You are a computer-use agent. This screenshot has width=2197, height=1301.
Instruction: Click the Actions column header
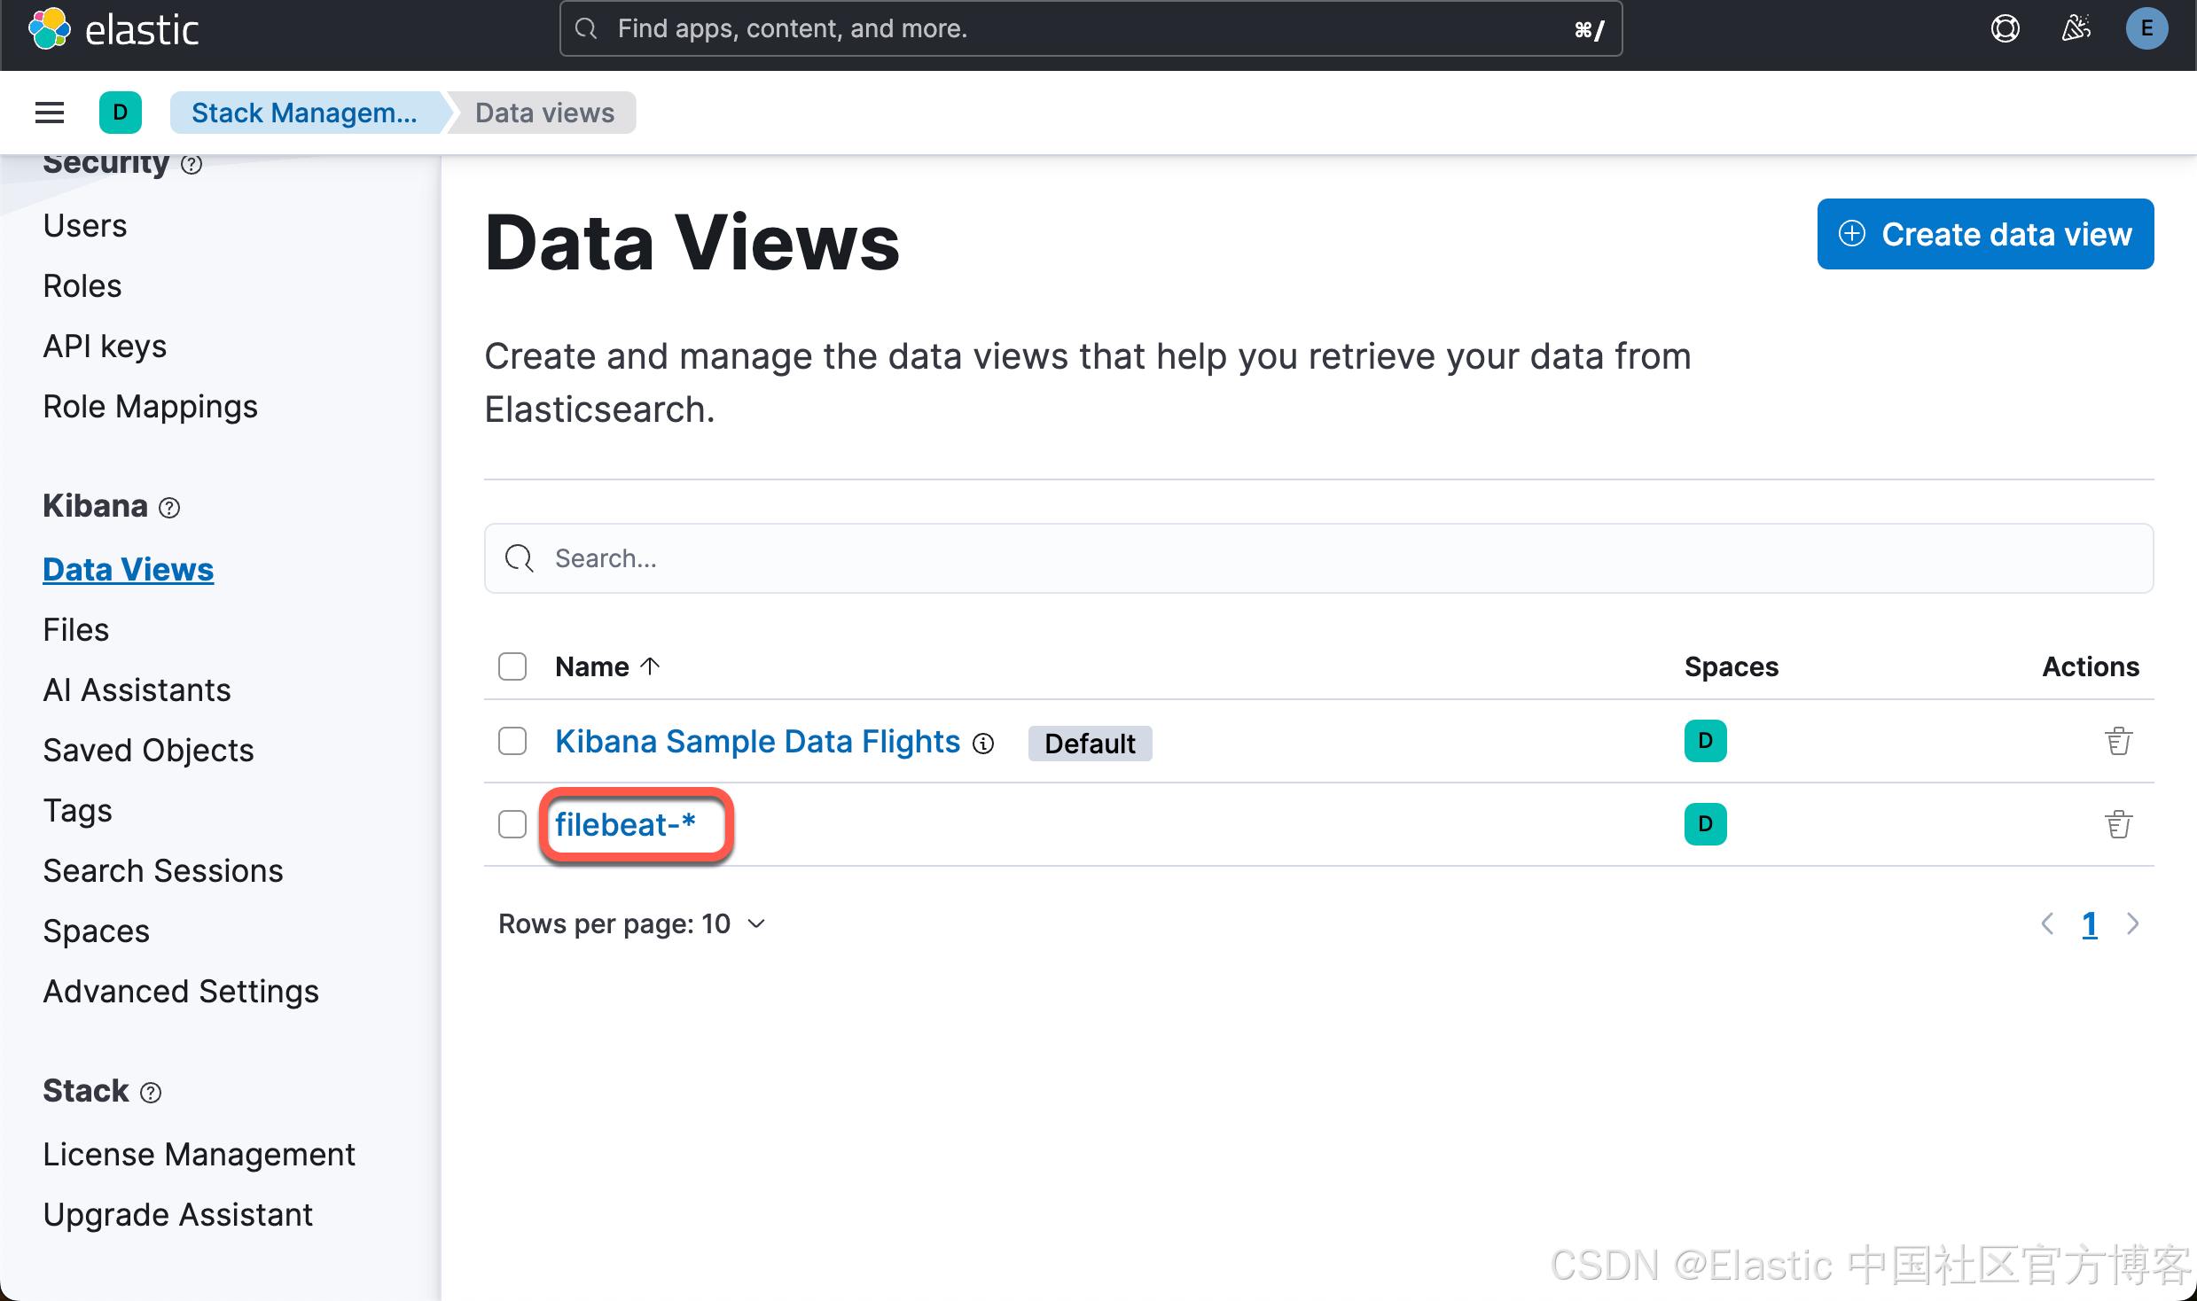click(x=2090, y=666)
